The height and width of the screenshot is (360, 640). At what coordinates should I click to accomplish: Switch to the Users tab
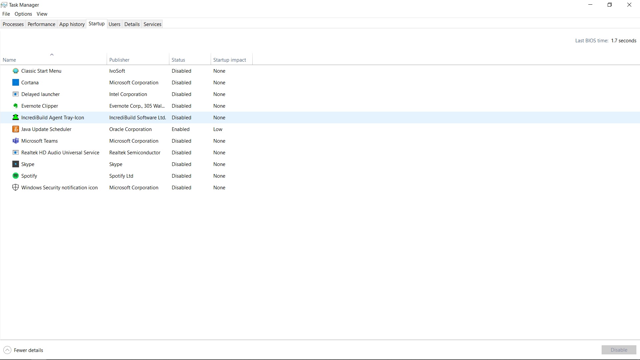tap(114, 24)
